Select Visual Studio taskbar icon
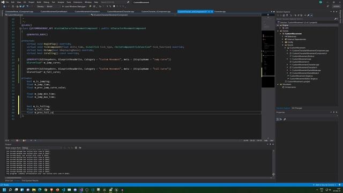This screenshot has height=193, width=343. click(81, 190)
